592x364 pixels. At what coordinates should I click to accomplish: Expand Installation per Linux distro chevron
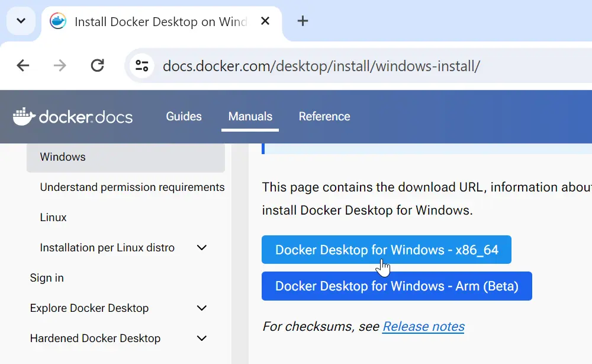click(202, 248)
